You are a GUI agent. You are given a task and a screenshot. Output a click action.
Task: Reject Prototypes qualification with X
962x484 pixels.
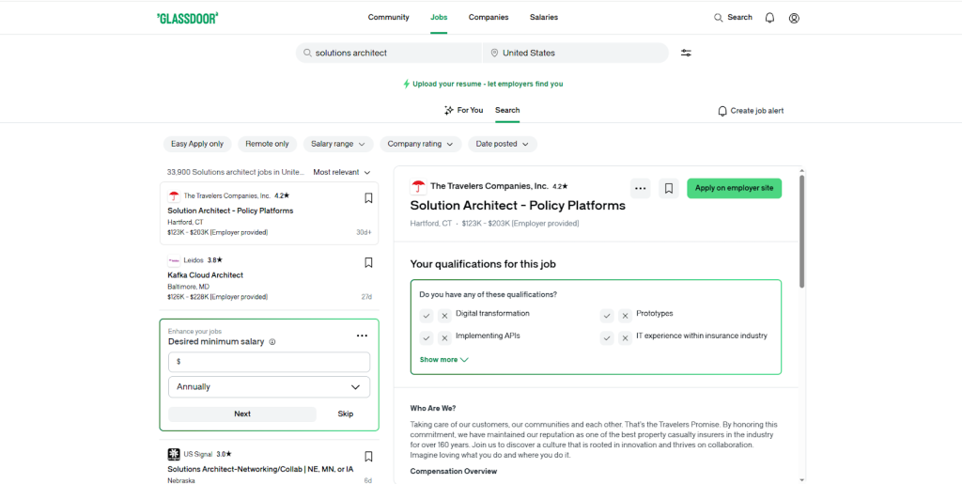click(x=625, y=316)
